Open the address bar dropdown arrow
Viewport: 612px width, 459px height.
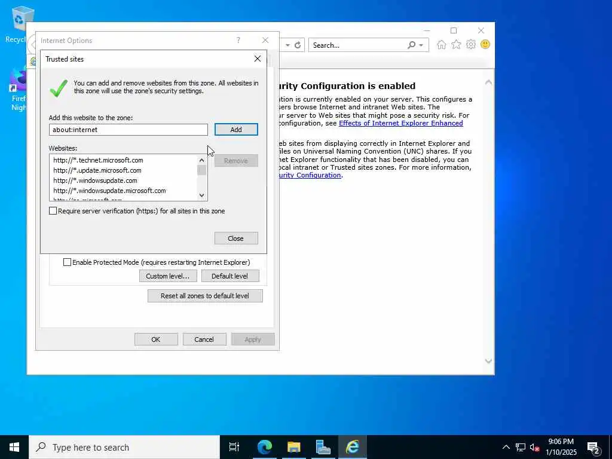pyautogui.click(x=287, y=45)
